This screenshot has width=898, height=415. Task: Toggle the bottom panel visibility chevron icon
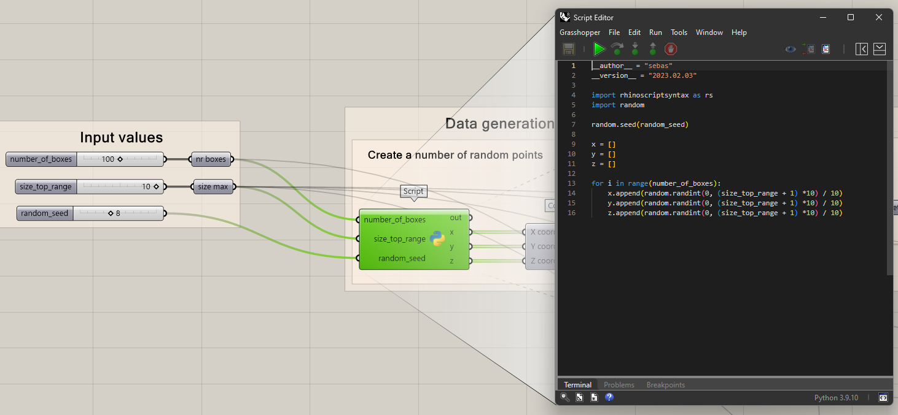tap(879, 49)
